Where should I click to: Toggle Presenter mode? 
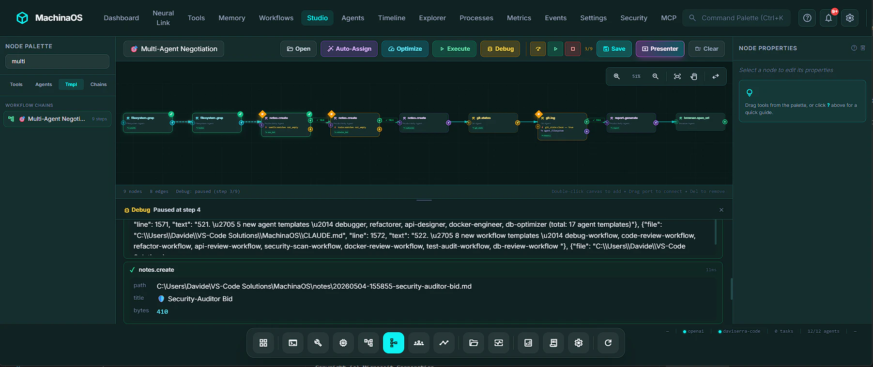pos(660,49)
